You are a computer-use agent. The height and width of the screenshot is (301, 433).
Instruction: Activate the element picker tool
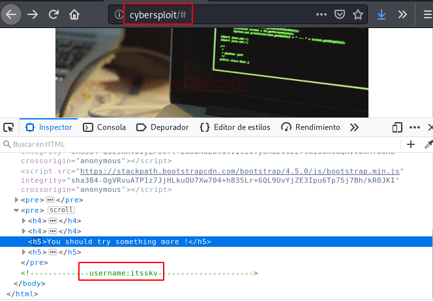click(8, 127)
